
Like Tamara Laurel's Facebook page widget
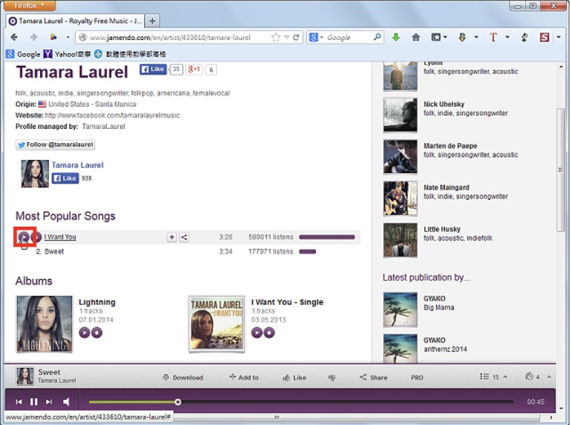point(65,178)
